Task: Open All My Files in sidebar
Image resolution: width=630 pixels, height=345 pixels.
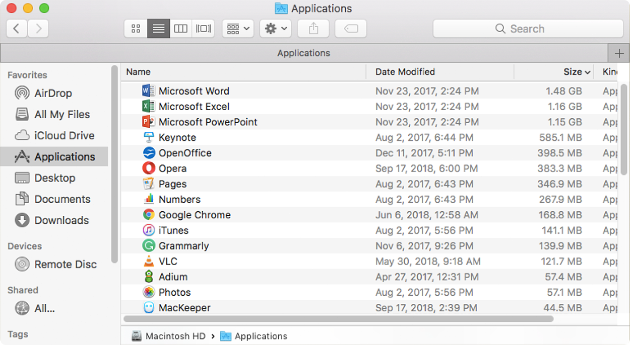Action: (54, 114)
